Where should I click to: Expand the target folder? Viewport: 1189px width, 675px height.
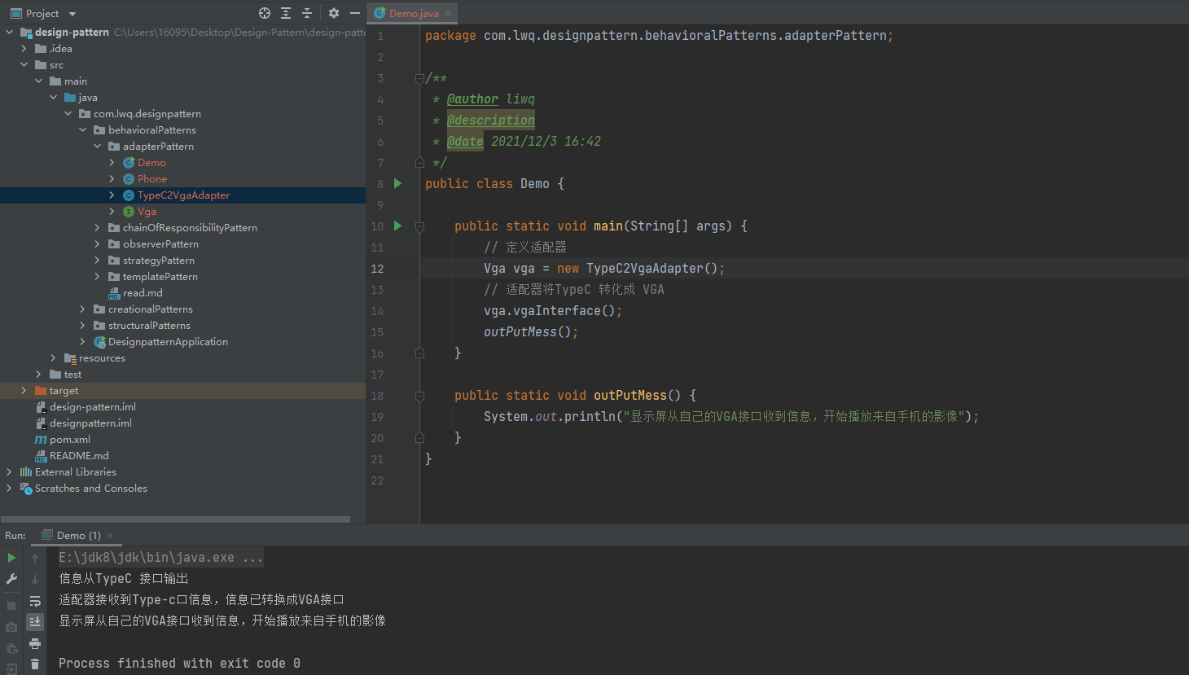[24, 391]
